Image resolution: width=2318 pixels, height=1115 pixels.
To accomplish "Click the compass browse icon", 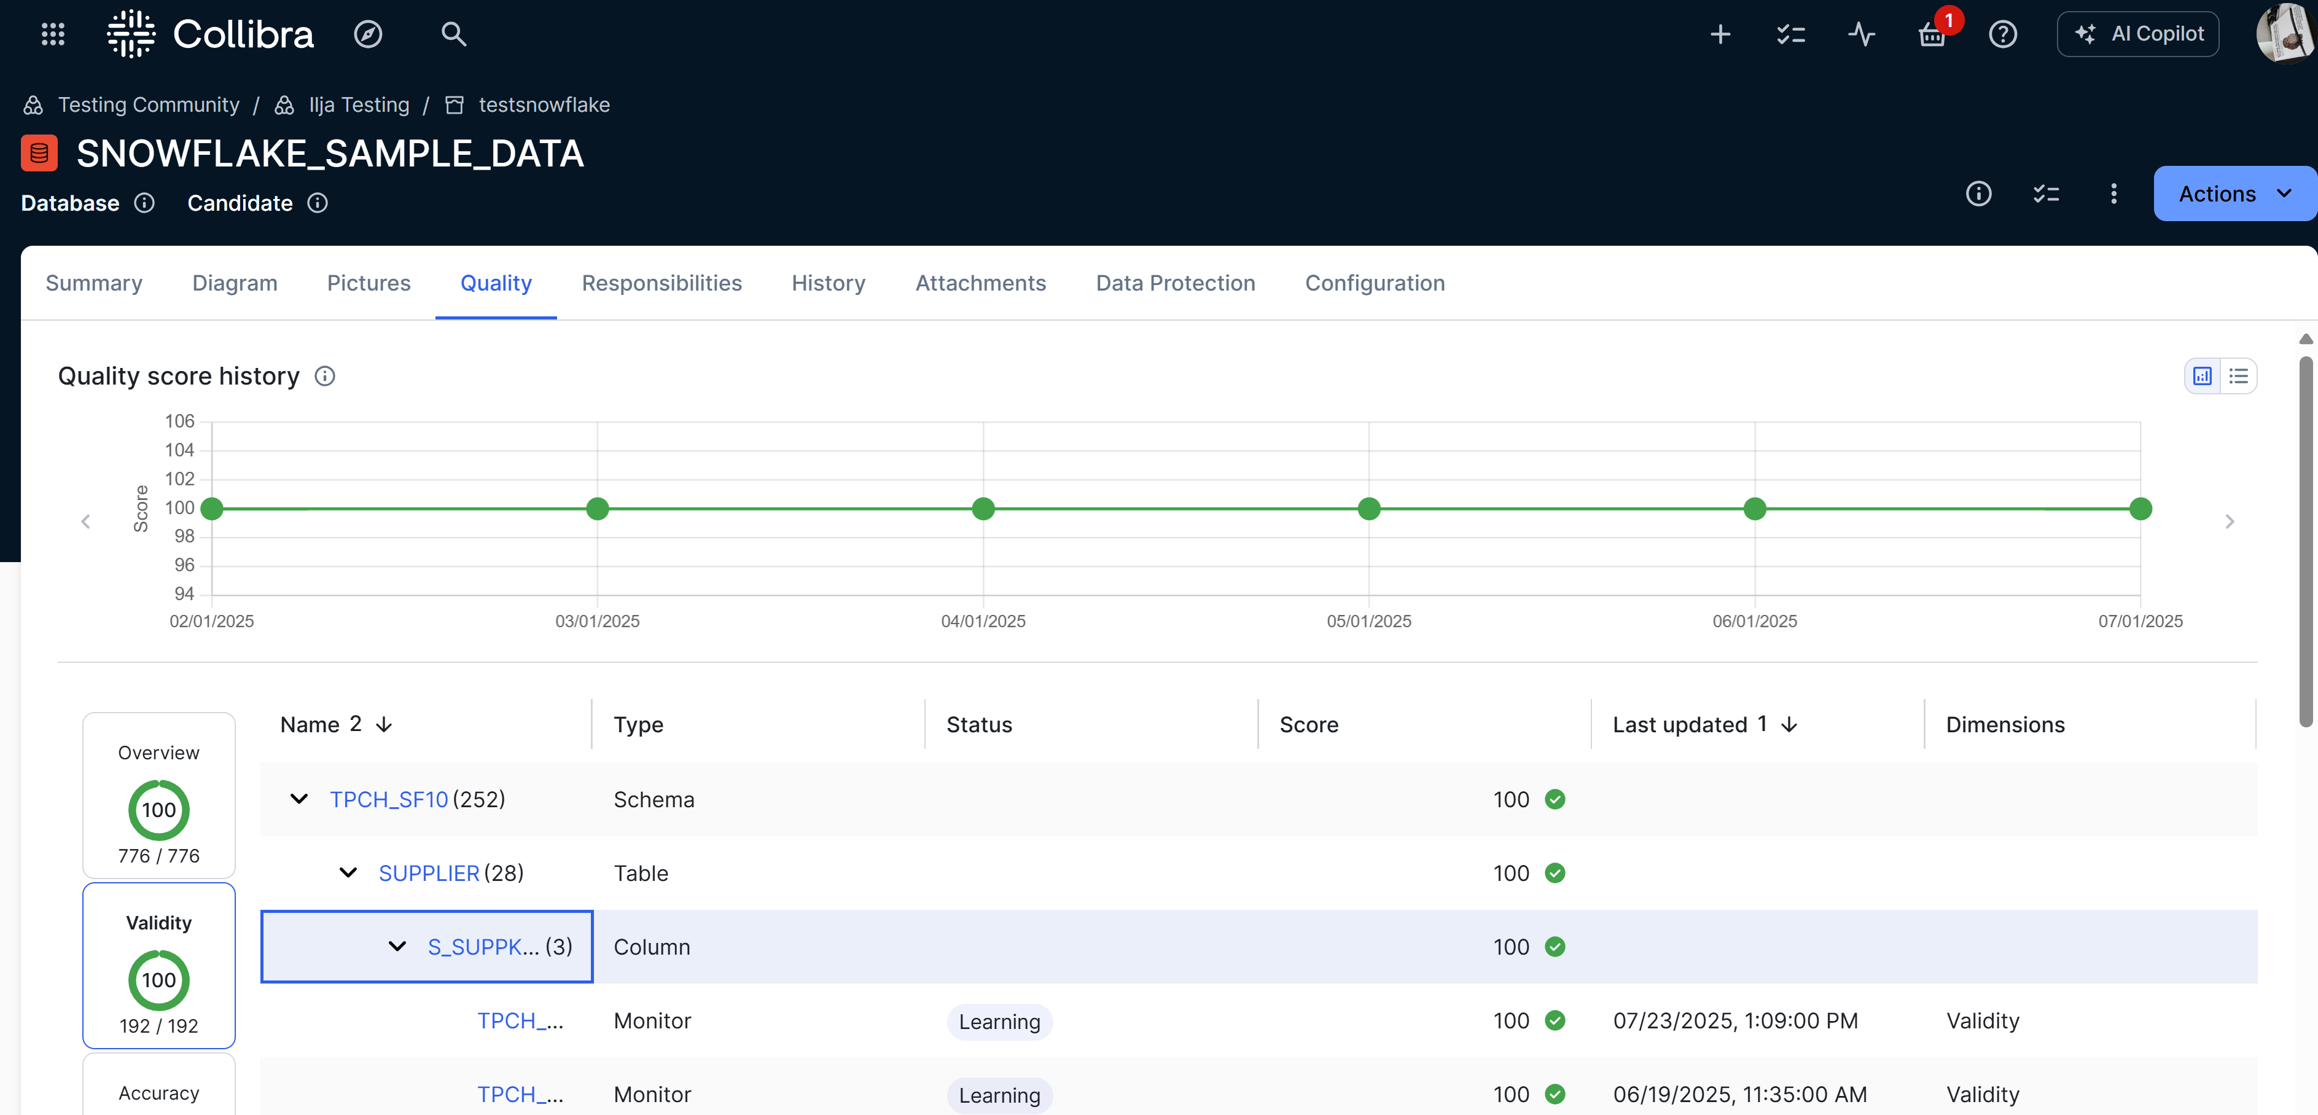I will [368, 34].
